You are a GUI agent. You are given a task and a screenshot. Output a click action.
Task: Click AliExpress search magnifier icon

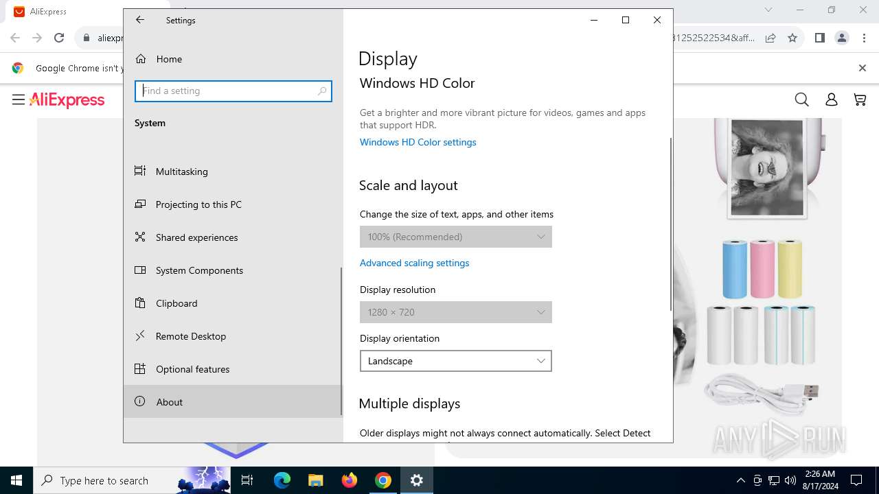click(801, 100)
